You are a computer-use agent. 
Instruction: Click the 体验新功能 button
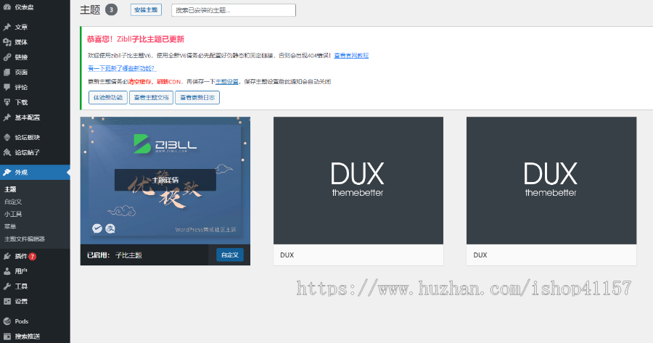coord(108,97)
